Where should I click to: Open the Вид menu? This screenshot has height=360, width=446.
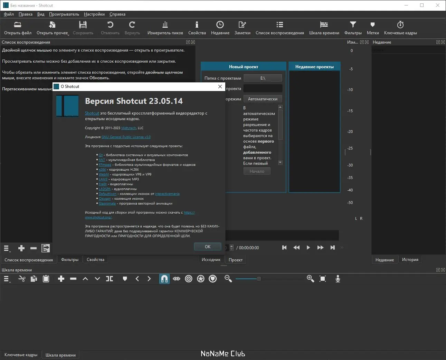[x=41, y=14]
